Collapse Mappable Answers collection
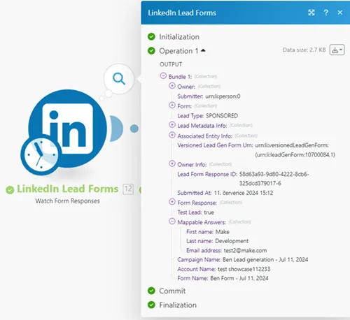Screen dimensions: 350x320 172,221
